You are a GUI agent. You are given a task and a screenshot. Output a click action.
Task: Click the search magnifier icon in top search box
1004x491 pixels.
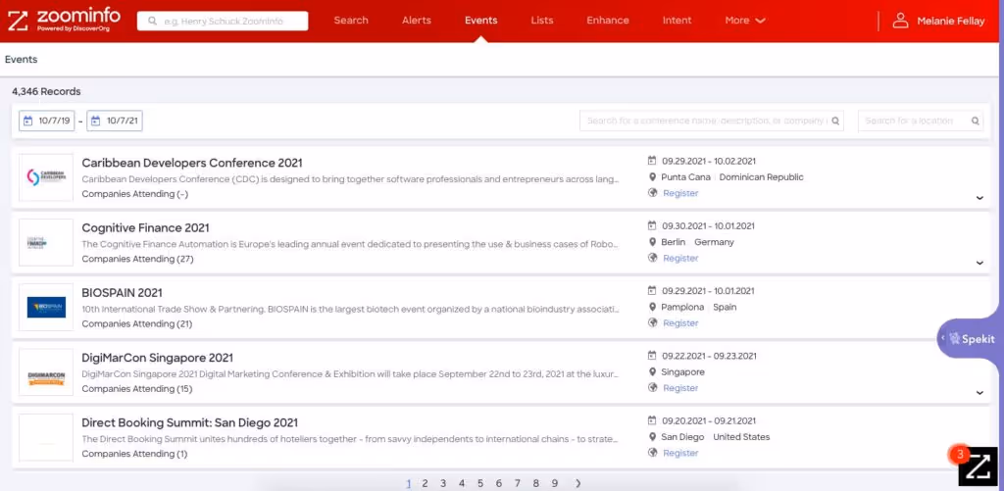[x=152, y=22]
